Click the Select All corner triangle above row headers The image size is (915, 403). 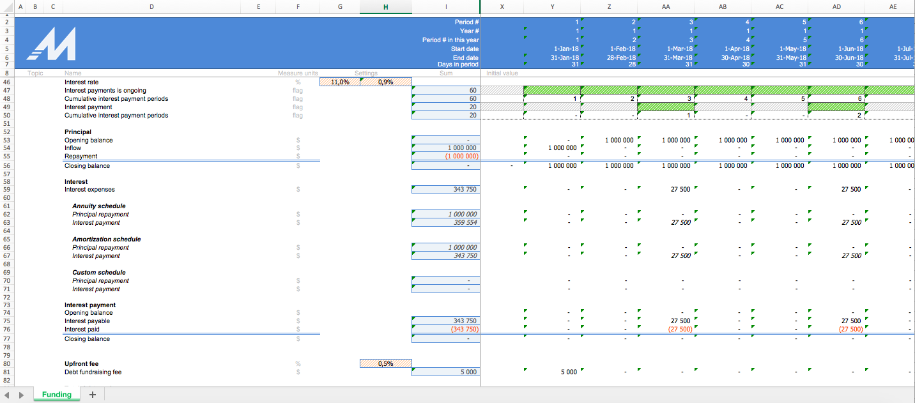tap(6, 6)
